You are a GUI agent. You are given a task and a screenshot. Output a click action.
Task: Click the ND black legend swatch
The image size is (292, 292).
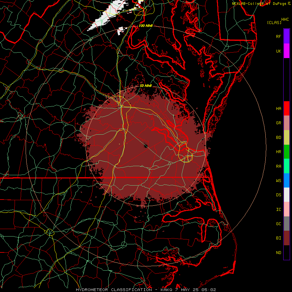pyautogui.click(x=286, y=252)
